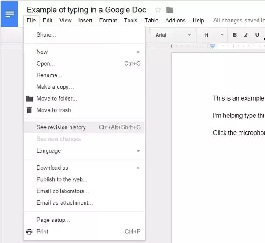
Task: Open the Help menu
Action: [x=198, y=20]
